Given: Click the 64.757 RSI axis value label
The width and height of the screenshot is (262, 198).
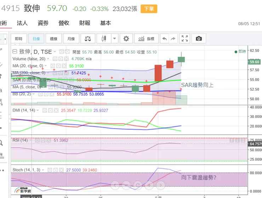Looking at the screenshot, I should click(255, 144).
